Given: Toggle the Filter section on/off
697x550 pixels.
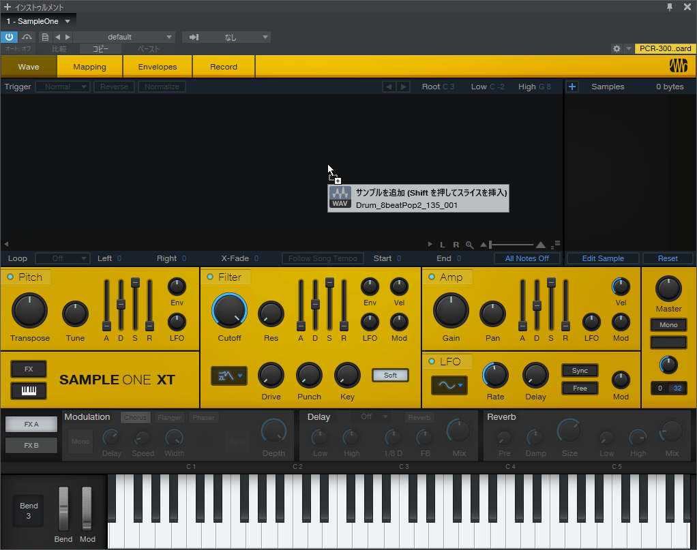Looking at the screenshot, I should click(210, 277).
